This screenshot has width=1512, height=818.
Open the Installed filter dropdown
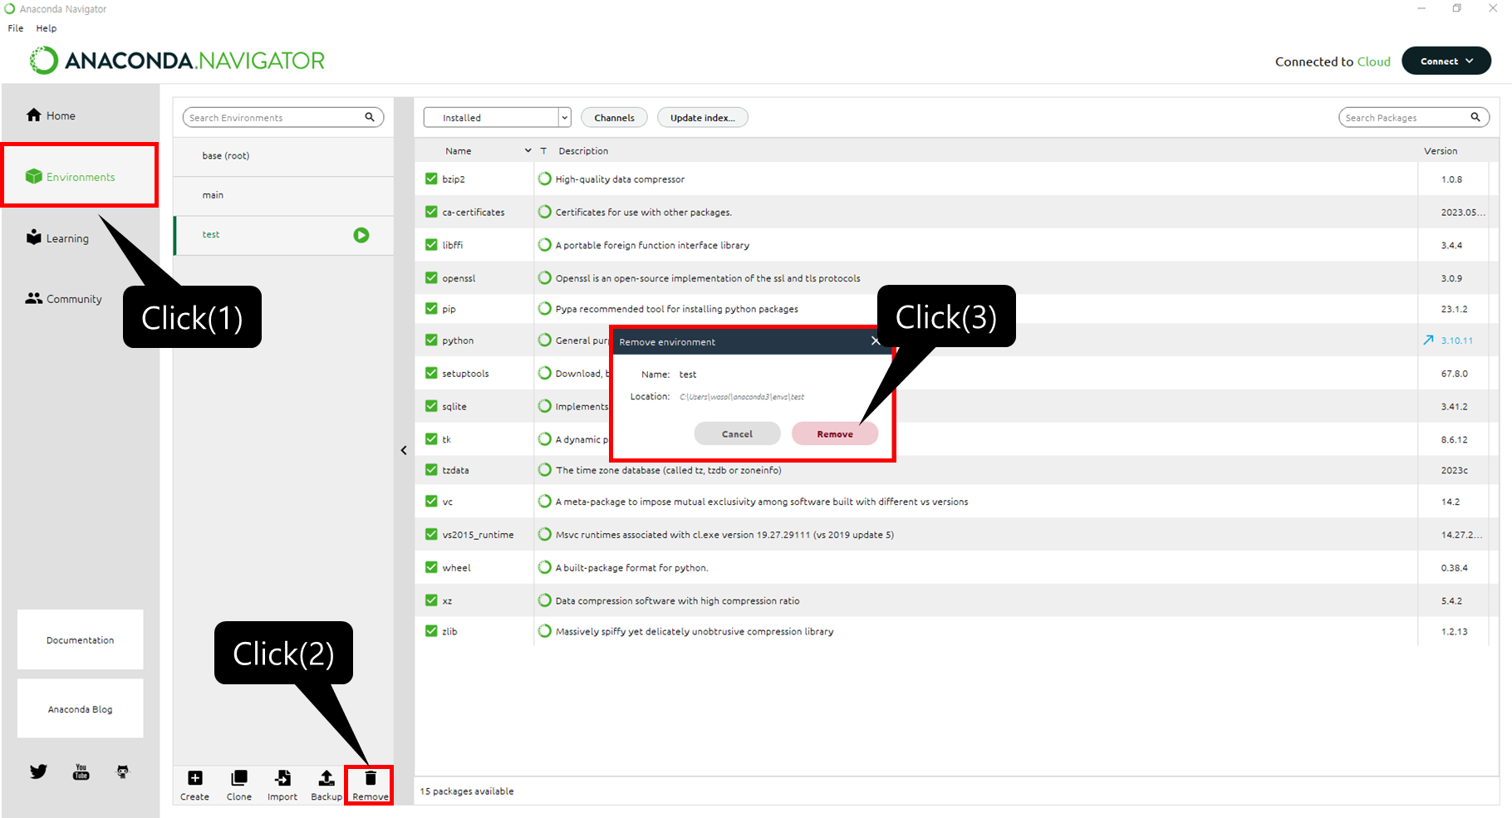point(497,117)
